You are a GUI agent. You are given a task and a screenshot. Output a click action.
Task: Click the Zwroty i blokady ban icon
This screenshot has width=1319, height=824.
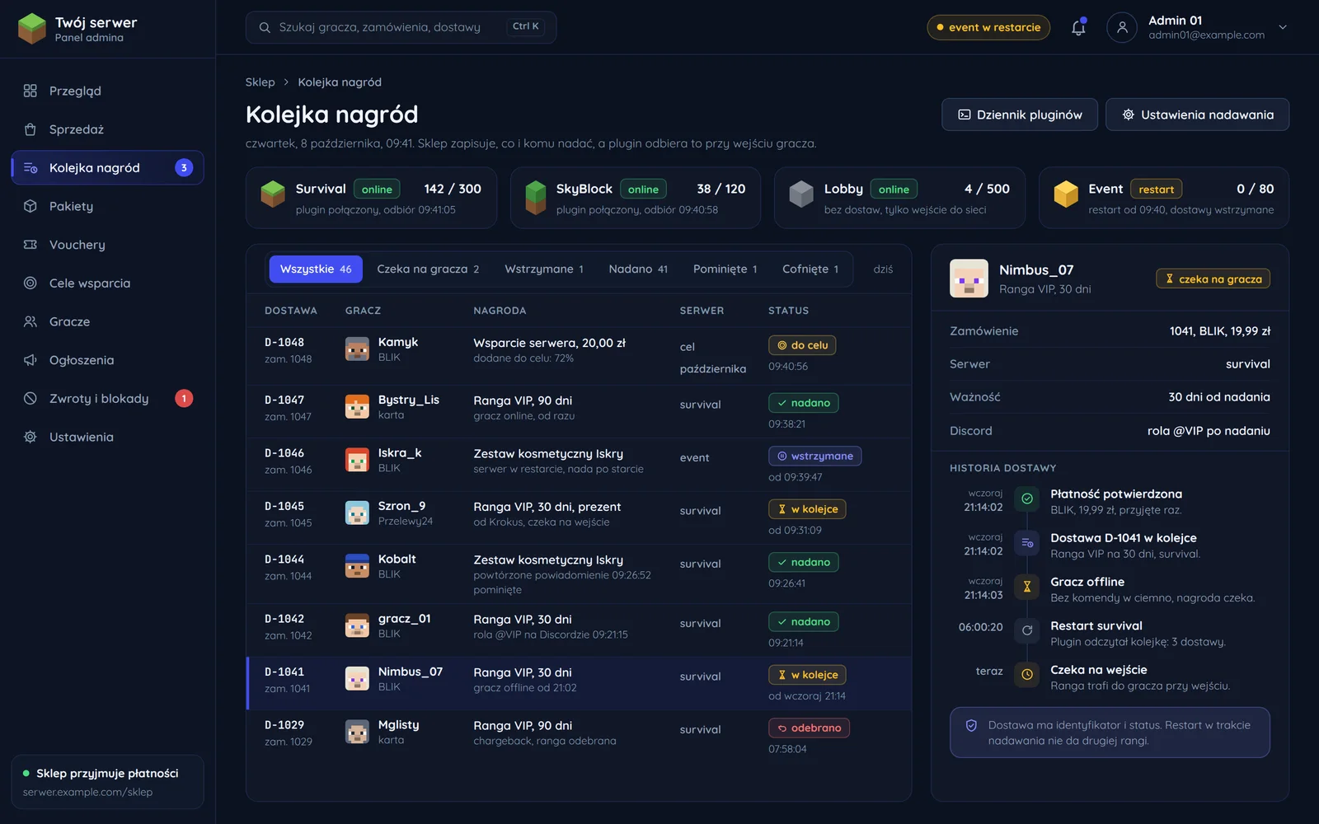31,398
